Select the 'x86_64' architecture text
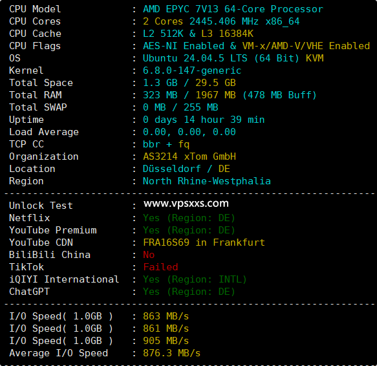377x366 pixels. tap(283, 21)
